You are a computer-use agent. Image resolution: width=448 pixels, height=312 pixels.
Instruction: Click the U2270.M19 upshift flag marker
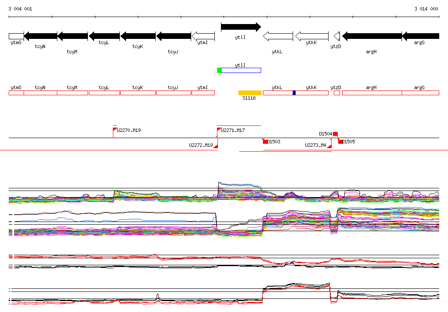click(115, 130)
